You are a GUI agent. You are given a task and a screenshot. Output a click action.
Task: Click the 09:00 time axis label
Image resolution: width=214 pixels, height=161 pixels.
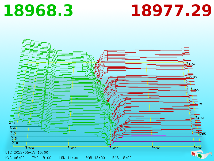[x=191, y=64]
